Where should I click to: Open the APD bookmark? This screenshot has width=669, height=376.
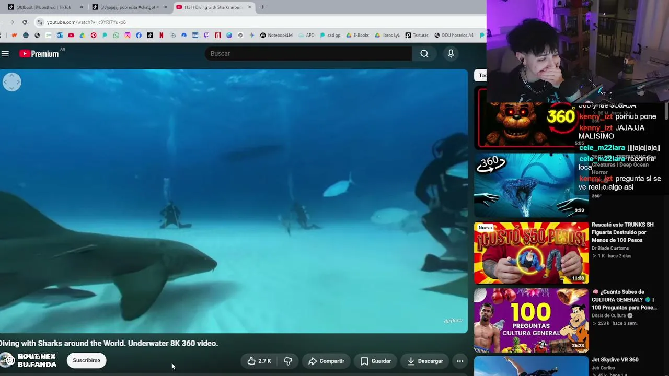(x=306, y=36)
